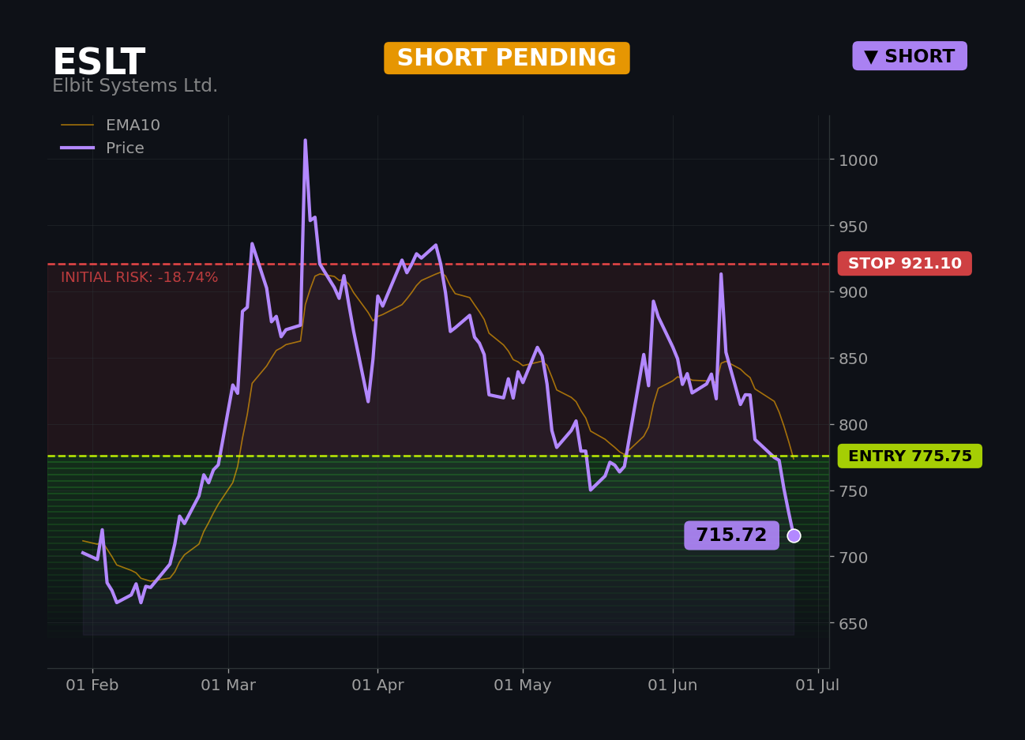The width and height of the screenshot is (1025, 740).
Task: Click the current price endpoint marker dot
Action: pos(794,535)
